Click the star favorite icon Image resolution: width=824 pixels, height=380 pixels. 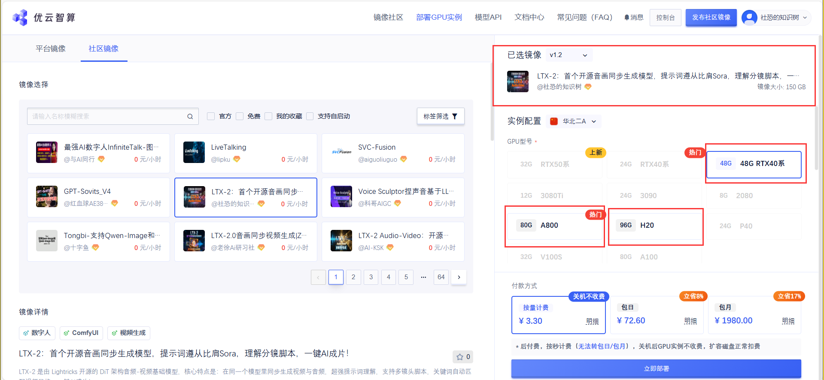tap(460, 357)
